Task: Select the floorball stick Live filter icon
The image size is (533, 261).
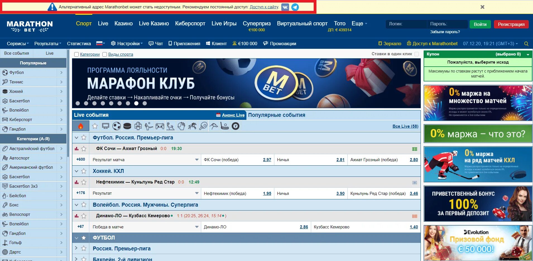Action: 225,126
